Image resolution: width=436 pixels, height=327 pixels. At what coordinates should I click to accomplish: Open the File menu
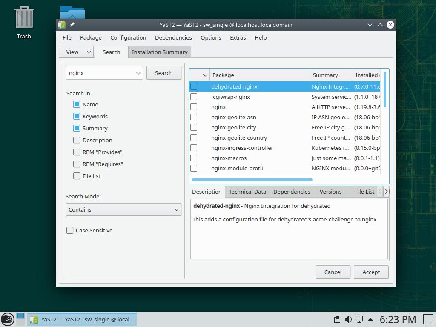pyautogui.click(x=67, y=37)
